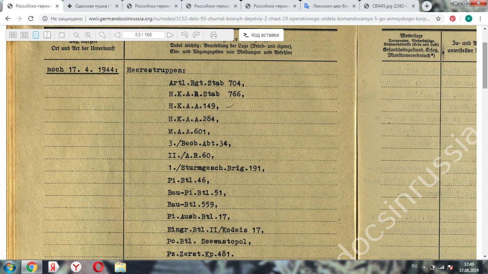
Task: Go forward in browser history
Action: (20, 19)
